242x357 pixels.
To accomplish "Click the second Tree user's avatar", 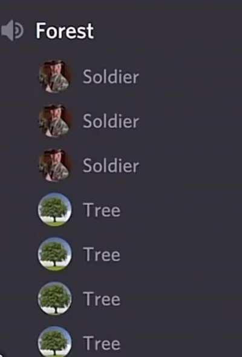I will pos(55,254).
